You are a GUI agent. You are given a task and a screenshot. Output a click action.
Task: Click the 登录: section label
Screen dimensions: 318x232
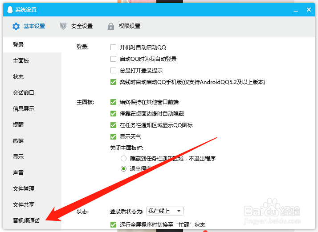(82, 47)
